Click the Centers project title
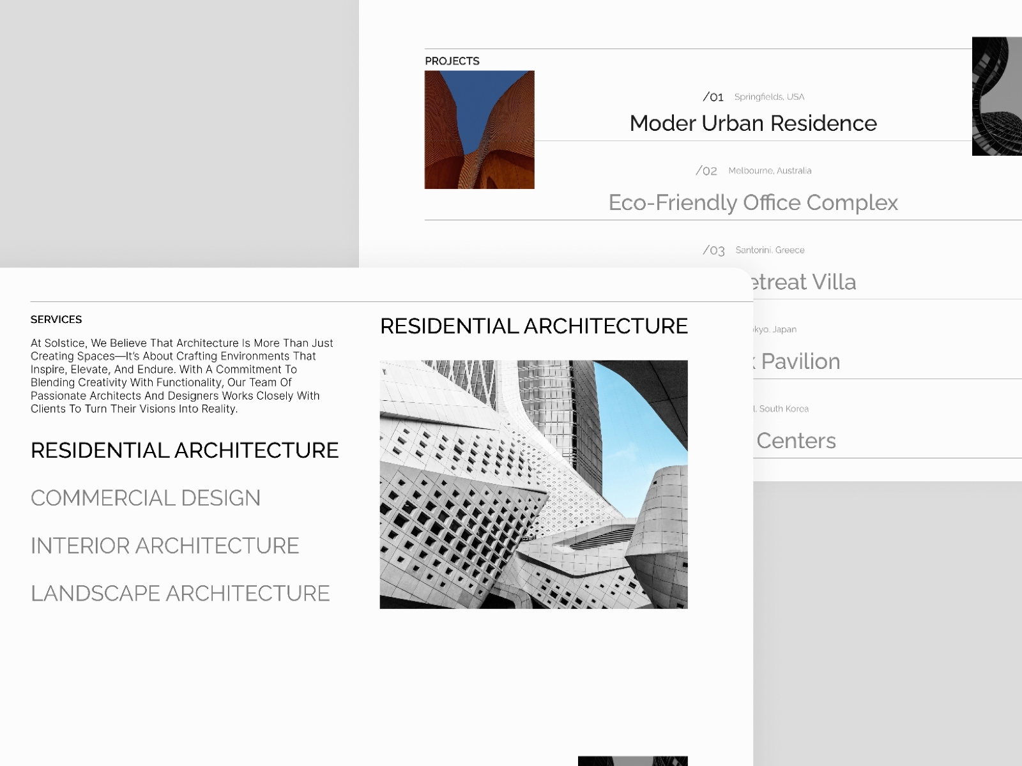 [796, 440]
